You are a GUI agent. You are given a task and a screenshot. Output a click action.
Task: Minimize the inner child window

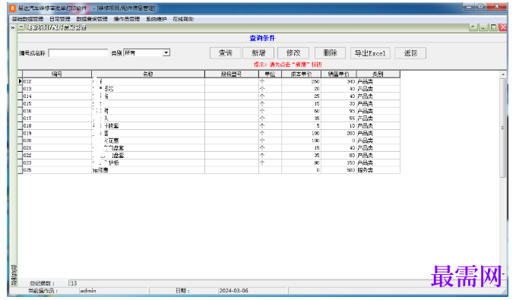(x=483, y=27)
